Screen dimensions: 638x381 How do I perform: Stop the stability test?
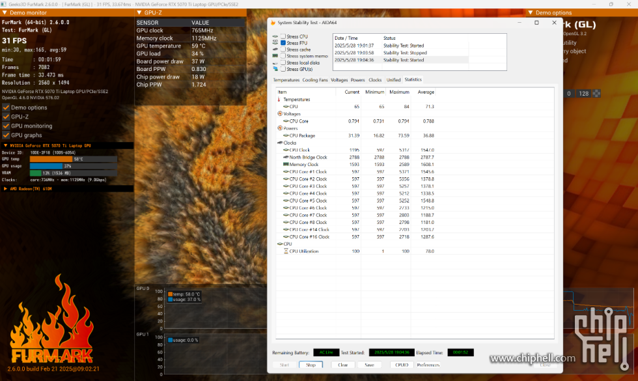[311, 365]
